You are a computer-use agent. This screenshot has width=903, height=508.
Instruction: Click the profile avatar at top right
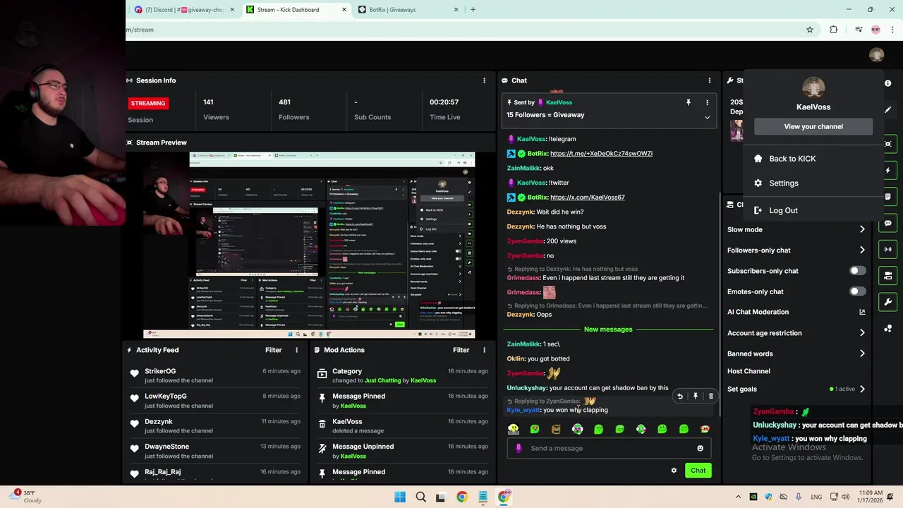coord(877,55)
